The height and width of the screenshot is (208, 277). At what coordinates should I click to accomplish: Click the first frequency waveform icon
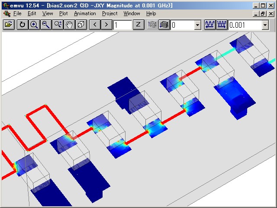(x=210, y=25)
